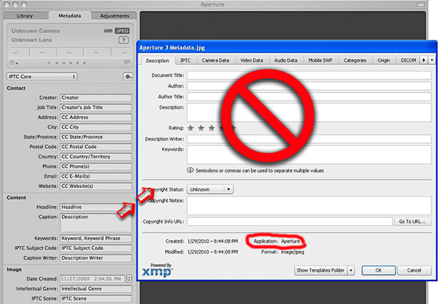This screenshot has width=438, height=304.
Task: Expand the Show Templates Folder arrow menu
Action: [x=351, y=270]
